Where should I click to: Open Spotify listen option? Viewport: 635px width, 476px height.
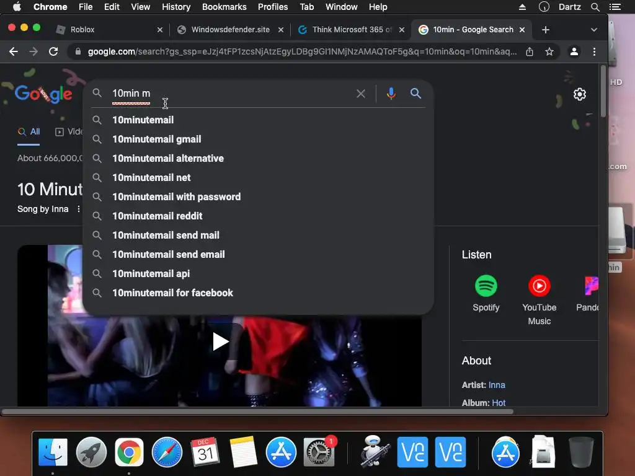(486, 293)
